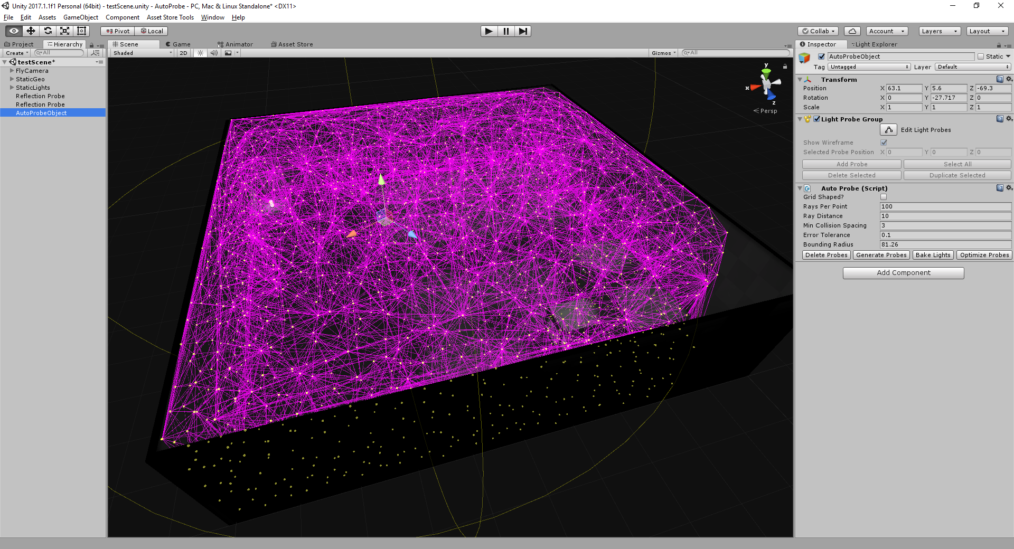
Task: Open the Shaded draw mode dropdown
Action: tap(140, 53)
